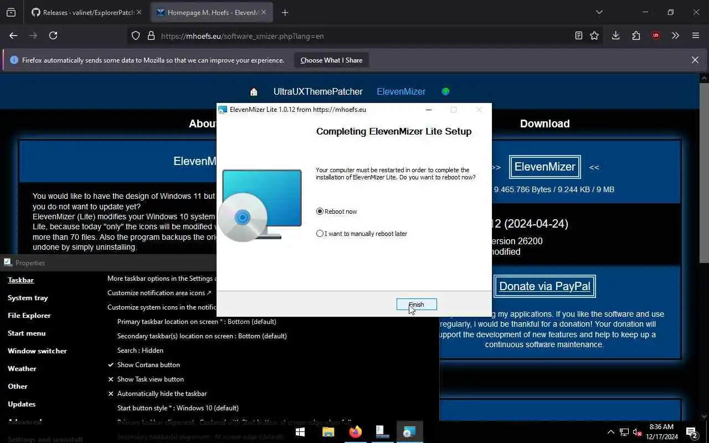Open uBlock Origin extension icon

tap(656, 35)
